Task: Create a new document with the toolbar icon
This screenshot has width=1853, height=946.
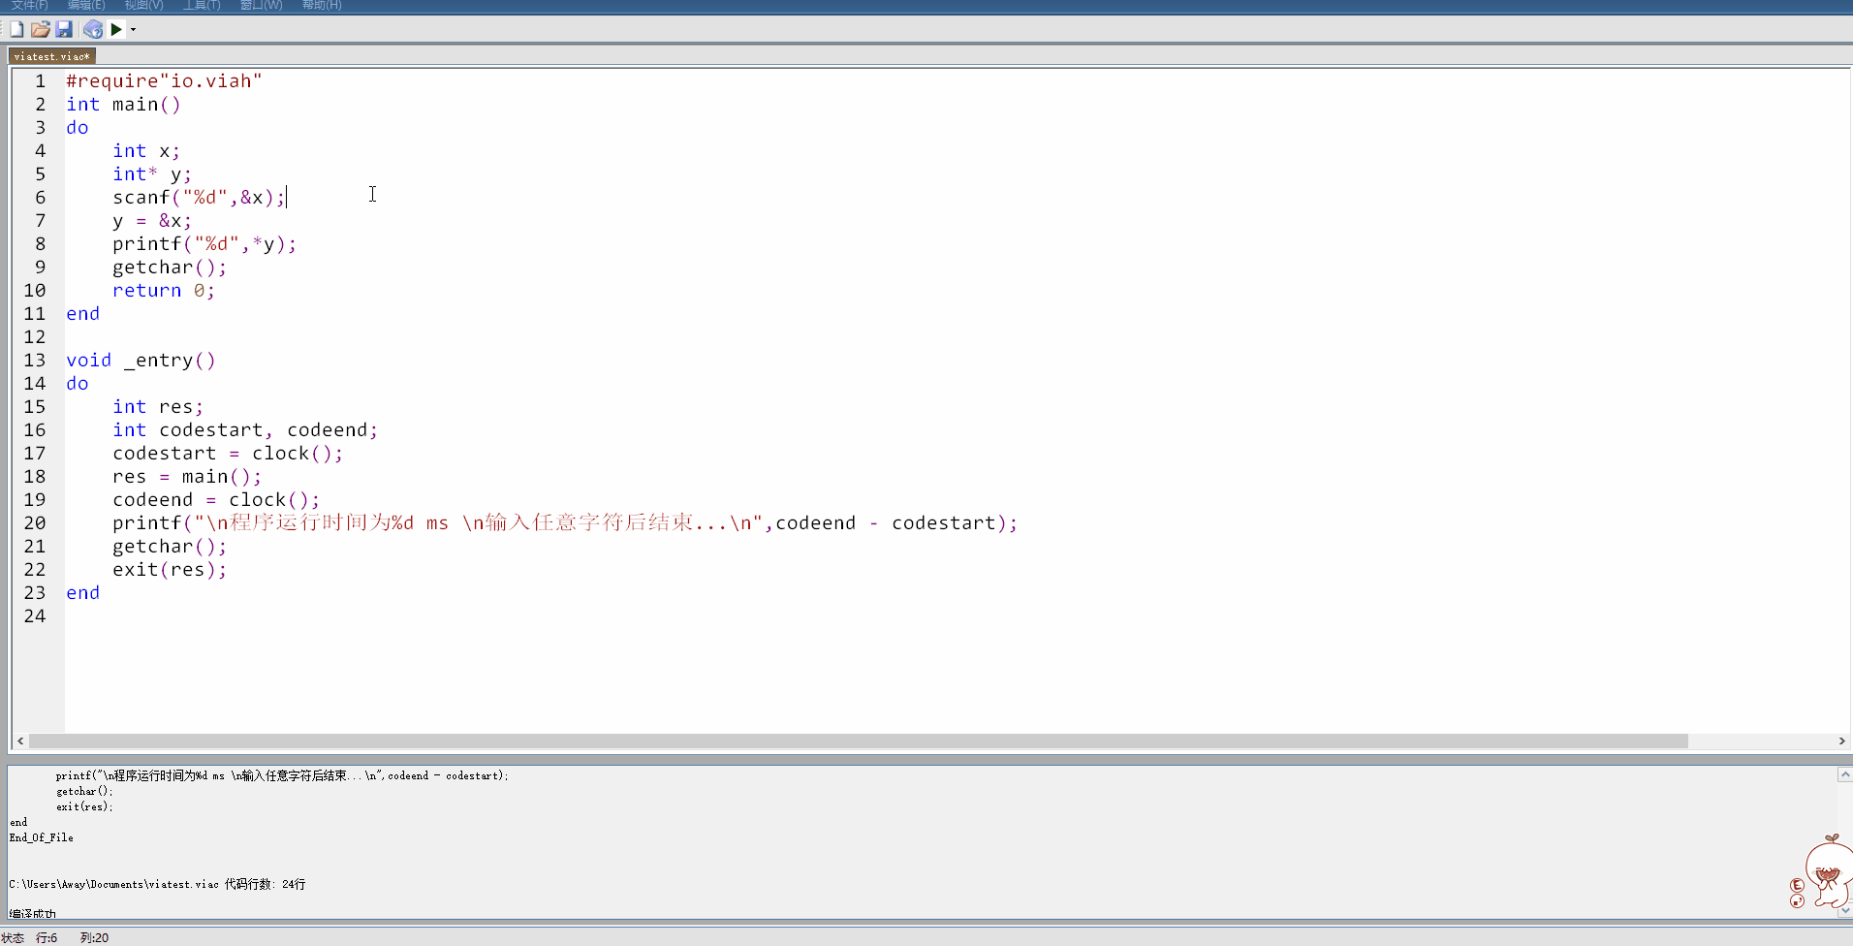Action: (16, 29)
